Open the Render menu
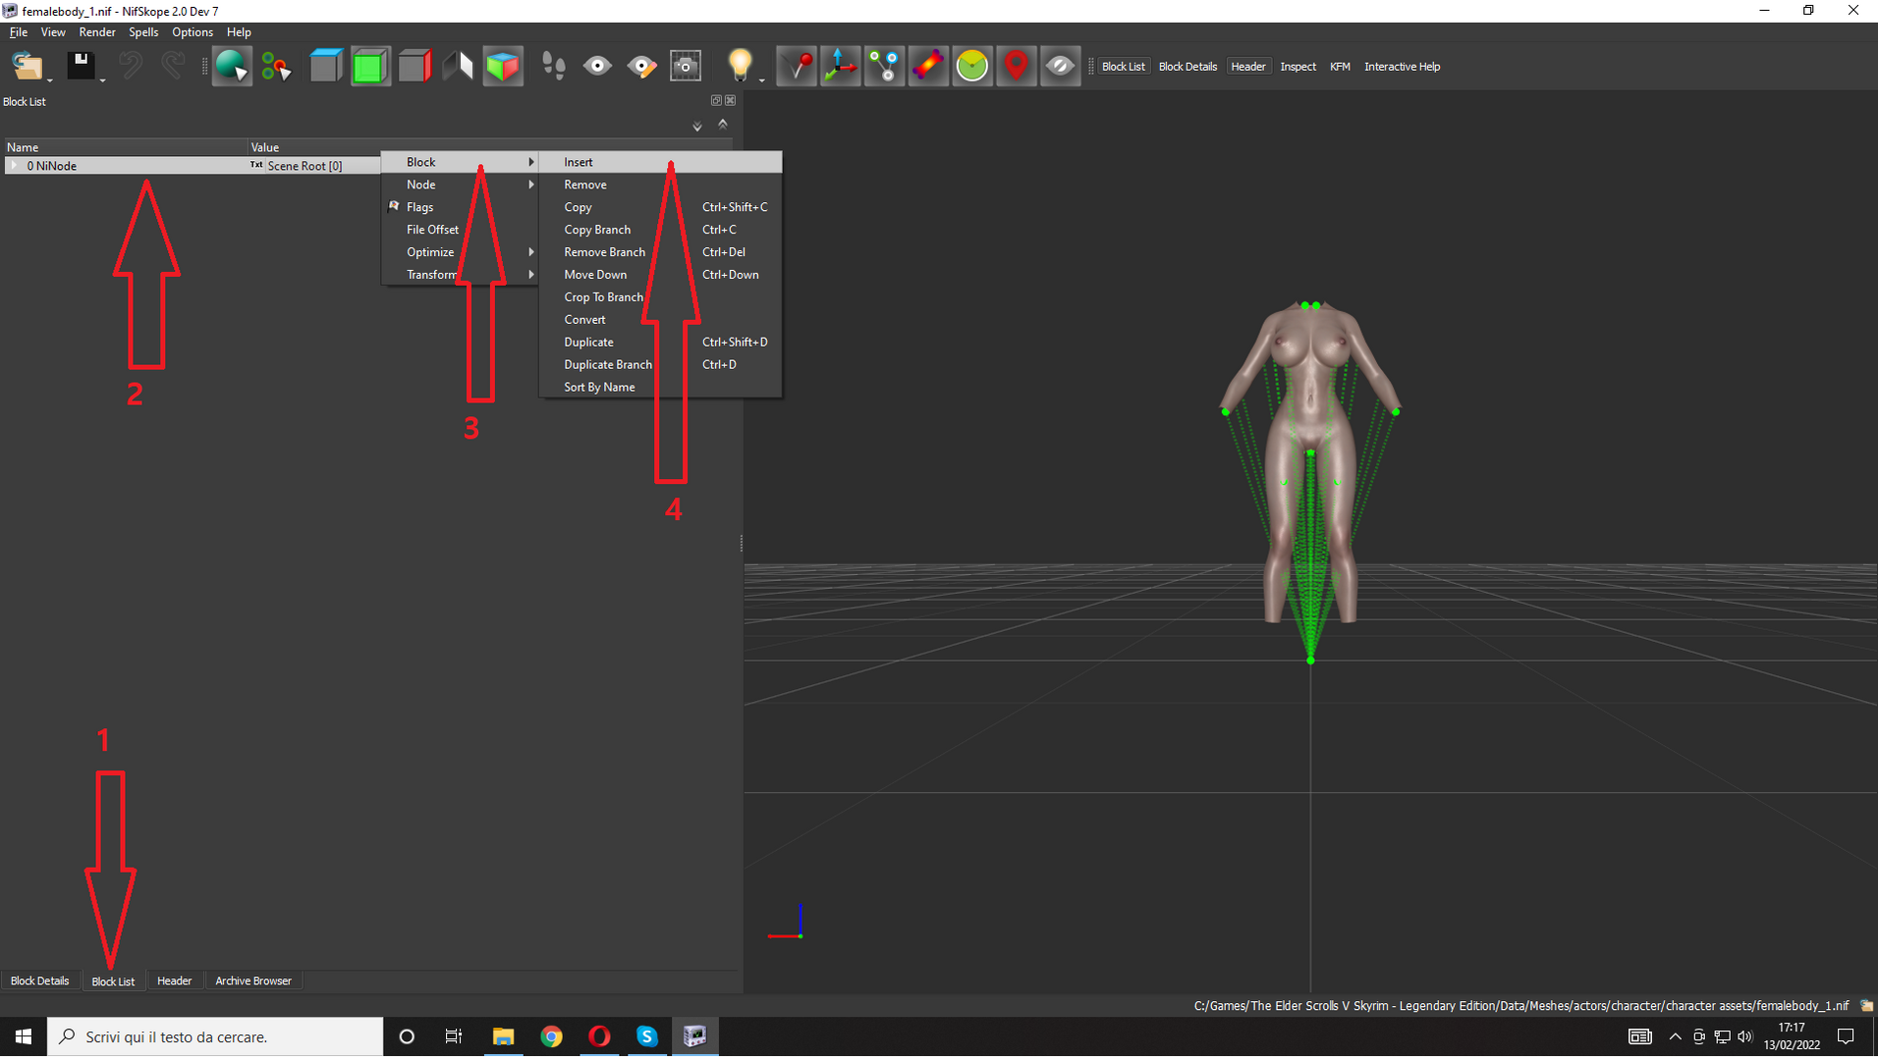 [97, 32]
